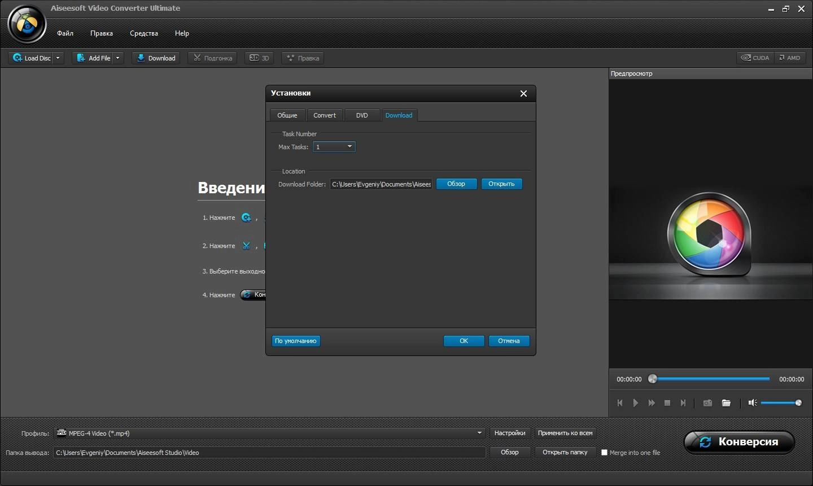Viewport: 813px width, 486px height.
Task: Select the Download settings tab
Action: tap(399, 115)
